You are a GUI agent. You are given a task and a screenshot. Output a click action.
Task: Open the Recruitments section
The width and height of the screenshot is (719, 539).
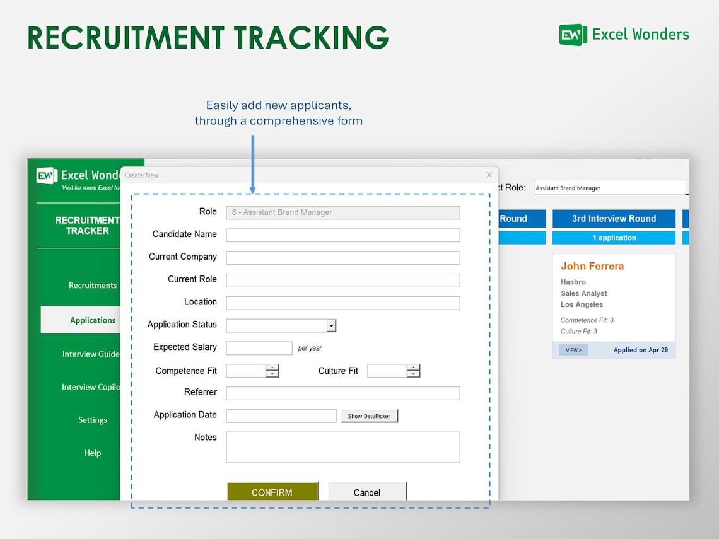pyautogui.click(x=93, y=285)
